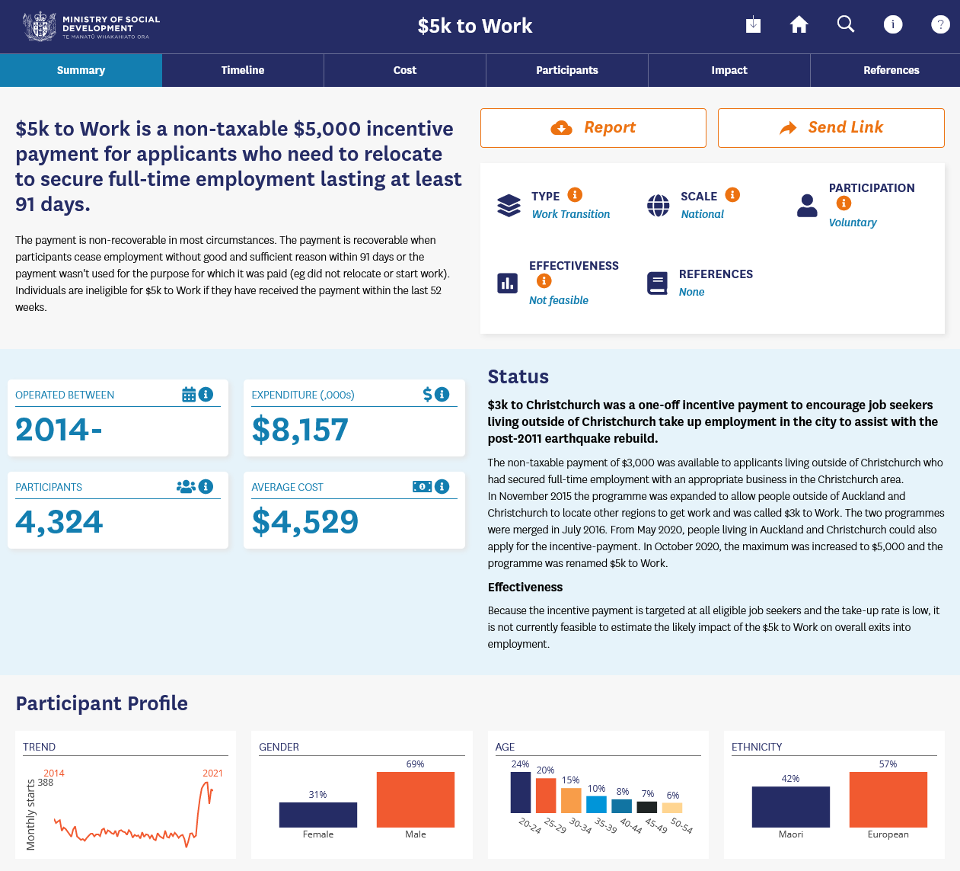The height and width of the screenshot is (871, 960).
Task: Select the Participants tab
Action: click(x=567, y=70)
